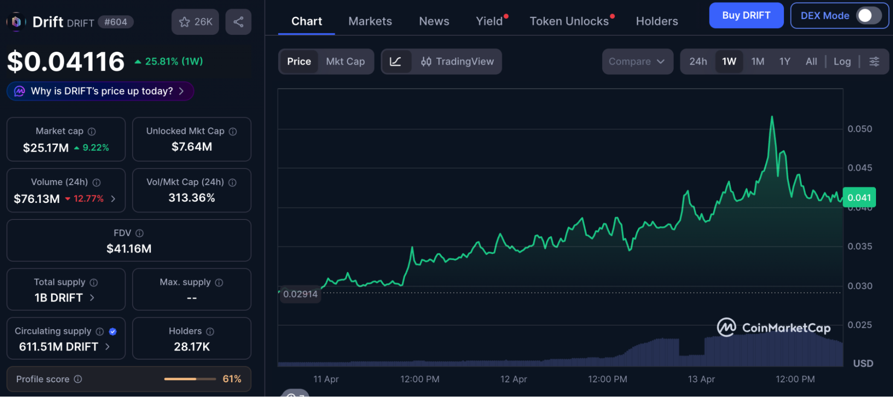Enable Log scale on chart
The height and width of the screenshot is (397, 893).
(x=842, y=62)
